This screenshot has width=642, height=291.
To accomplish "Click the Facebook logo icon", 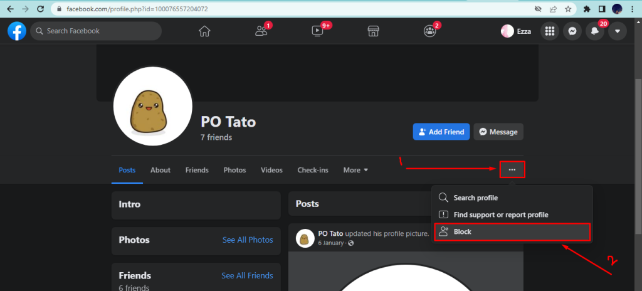I will pos(17,31).
